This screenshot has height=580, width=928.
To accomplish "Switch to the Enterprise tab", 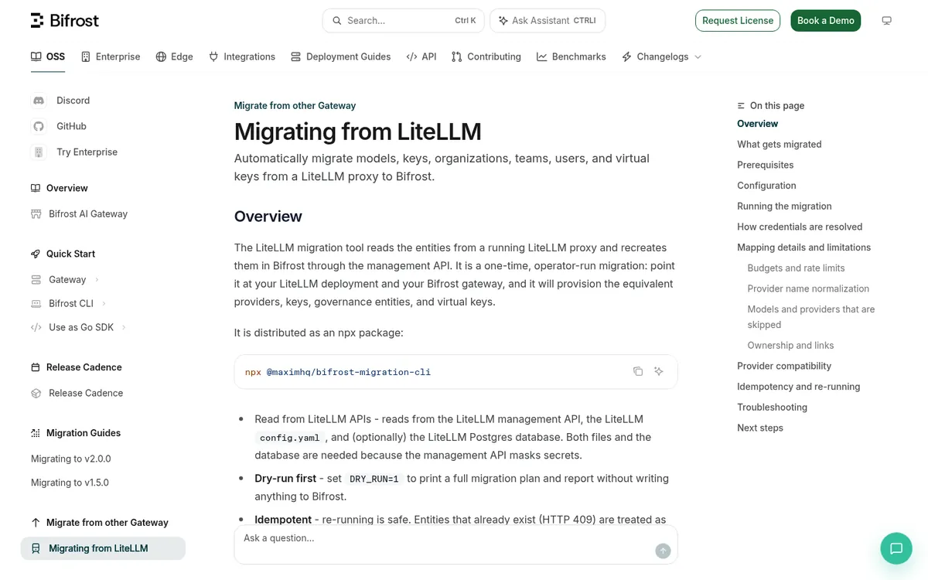I will 111,57.
